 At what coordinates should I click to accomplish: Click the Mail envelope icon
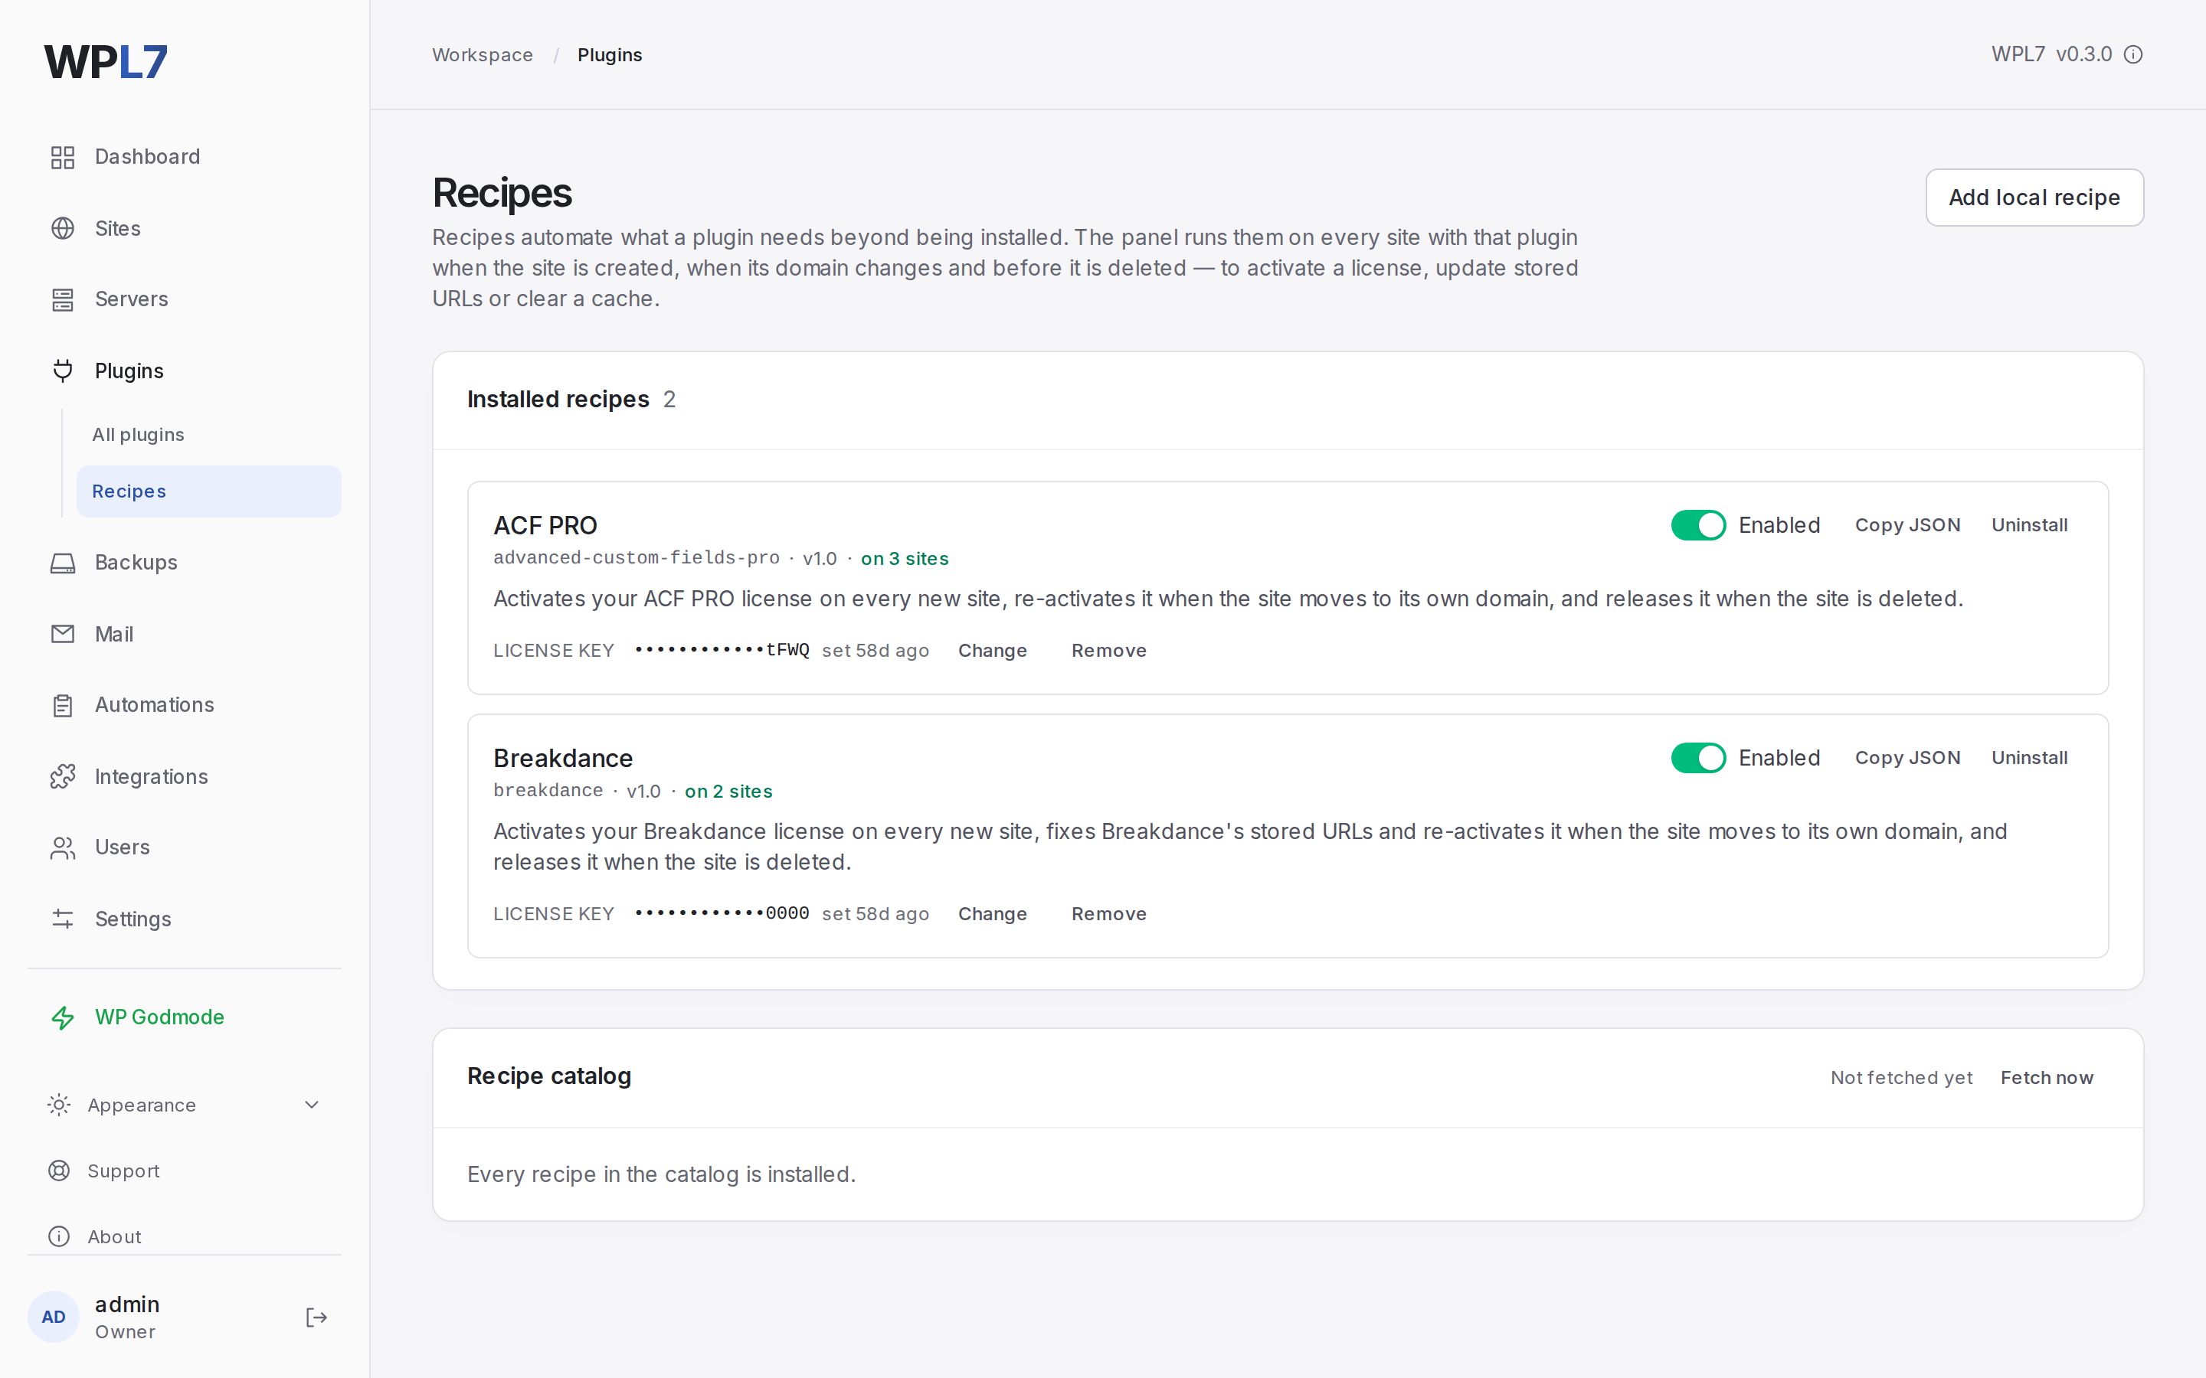click(63, 633)
